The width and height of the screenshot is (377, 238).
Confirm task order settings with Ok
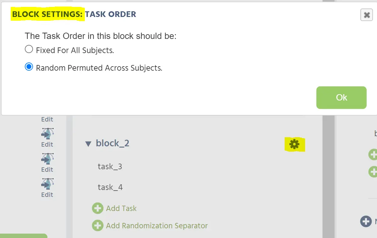(341, 97)
